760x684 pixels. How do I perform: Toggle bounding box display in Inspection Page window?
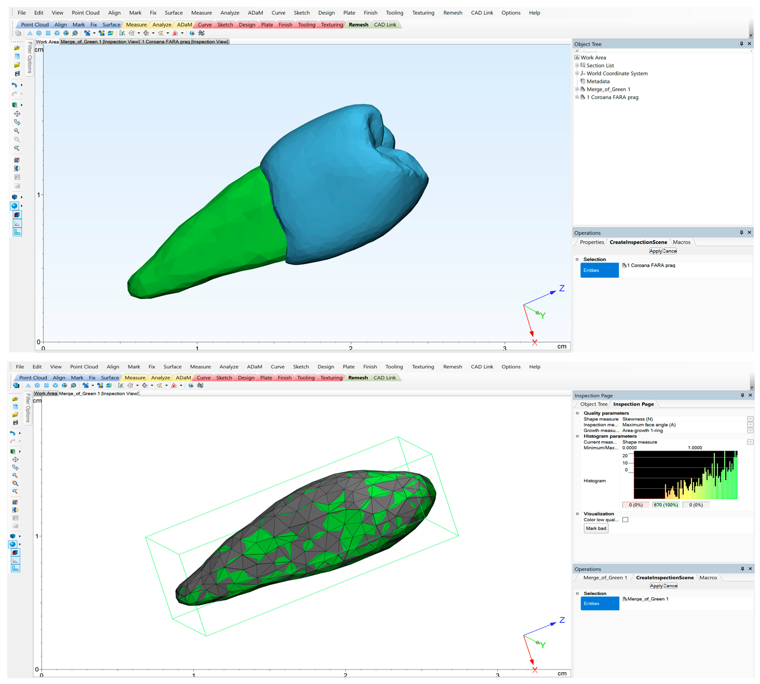(15, 552)
